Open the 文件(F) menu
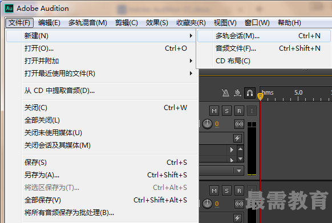332x223 pixels. point(19,23)
